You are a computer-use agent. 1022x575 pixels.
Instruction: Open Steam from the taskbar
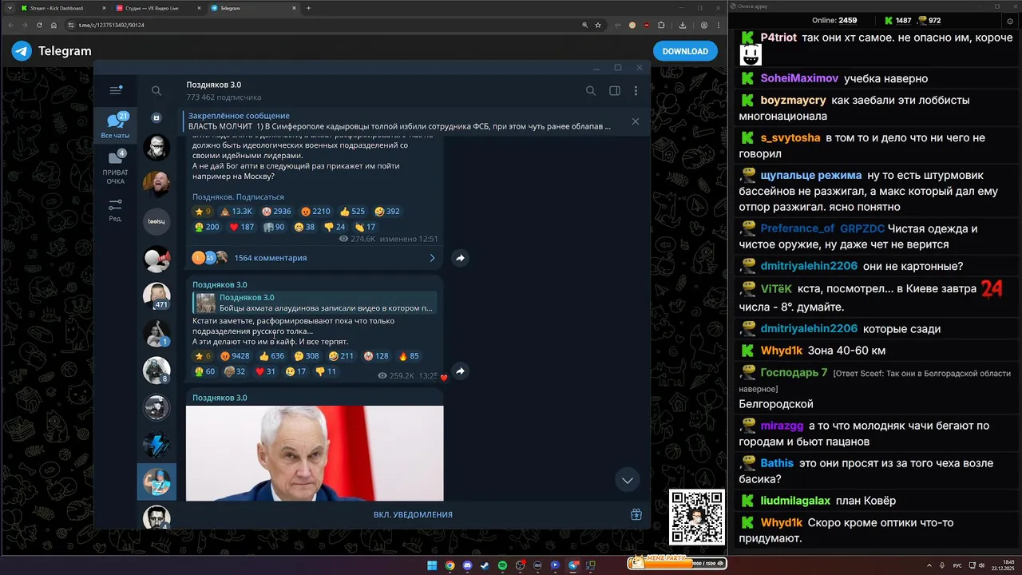point(485,565)
